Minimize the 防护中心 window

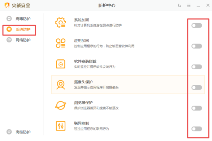198,7
